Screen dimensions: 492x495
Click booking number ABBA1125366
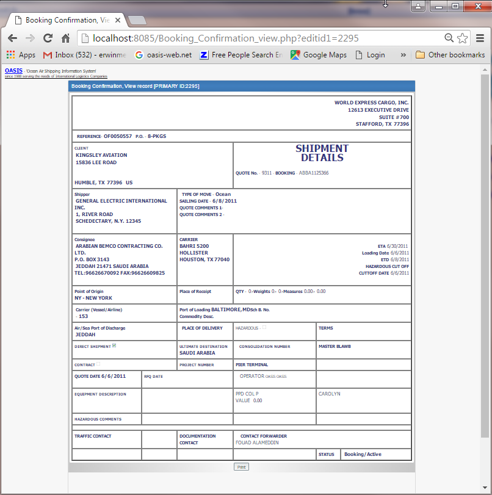coord(314,173)
